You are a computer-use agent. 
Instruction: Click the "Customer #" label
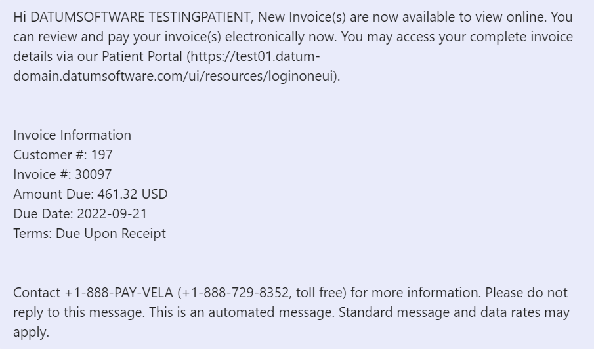pos(50,155)
